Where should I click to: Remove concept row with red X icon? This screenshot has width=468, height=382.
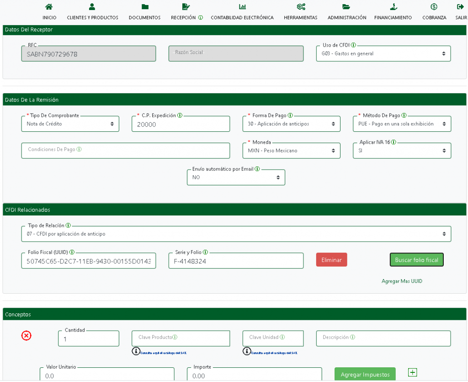[27, 336]
